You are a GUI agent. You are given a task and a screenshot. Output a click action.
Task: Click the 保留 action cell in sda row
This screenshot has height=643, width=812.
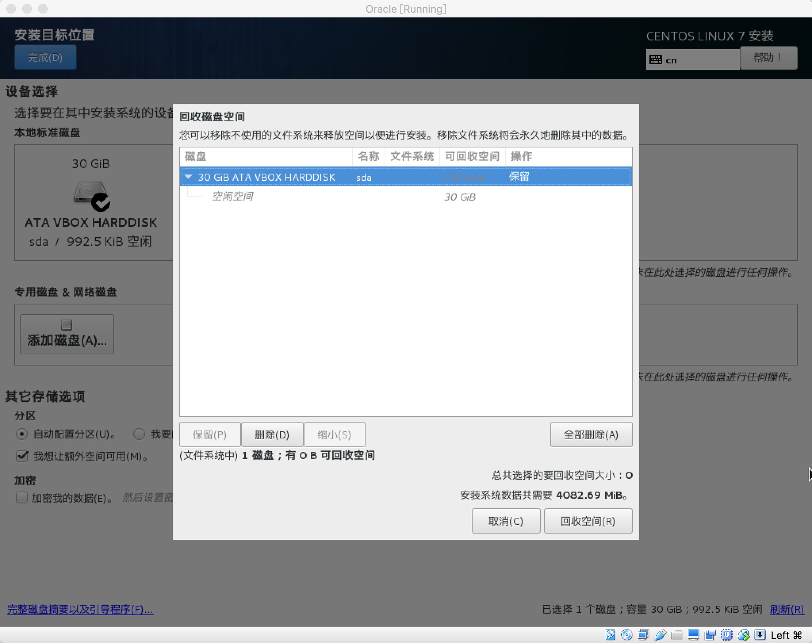tap(519, 176)
